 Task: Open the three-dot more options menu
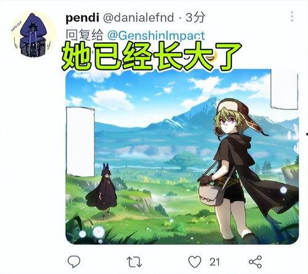tap(292, 17)
